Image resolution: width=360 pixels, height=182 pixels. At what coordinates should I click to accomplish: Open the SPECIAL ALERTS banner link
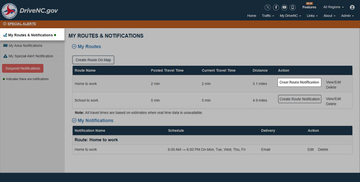coord(22,24)
